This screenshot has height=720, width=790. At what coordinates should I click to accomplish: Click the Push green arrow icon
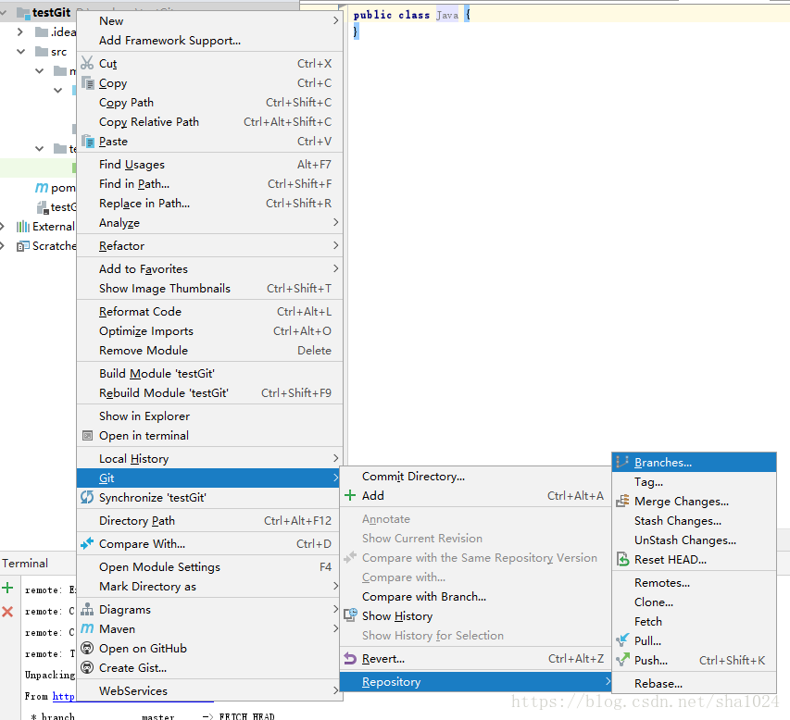coord(622,660)
